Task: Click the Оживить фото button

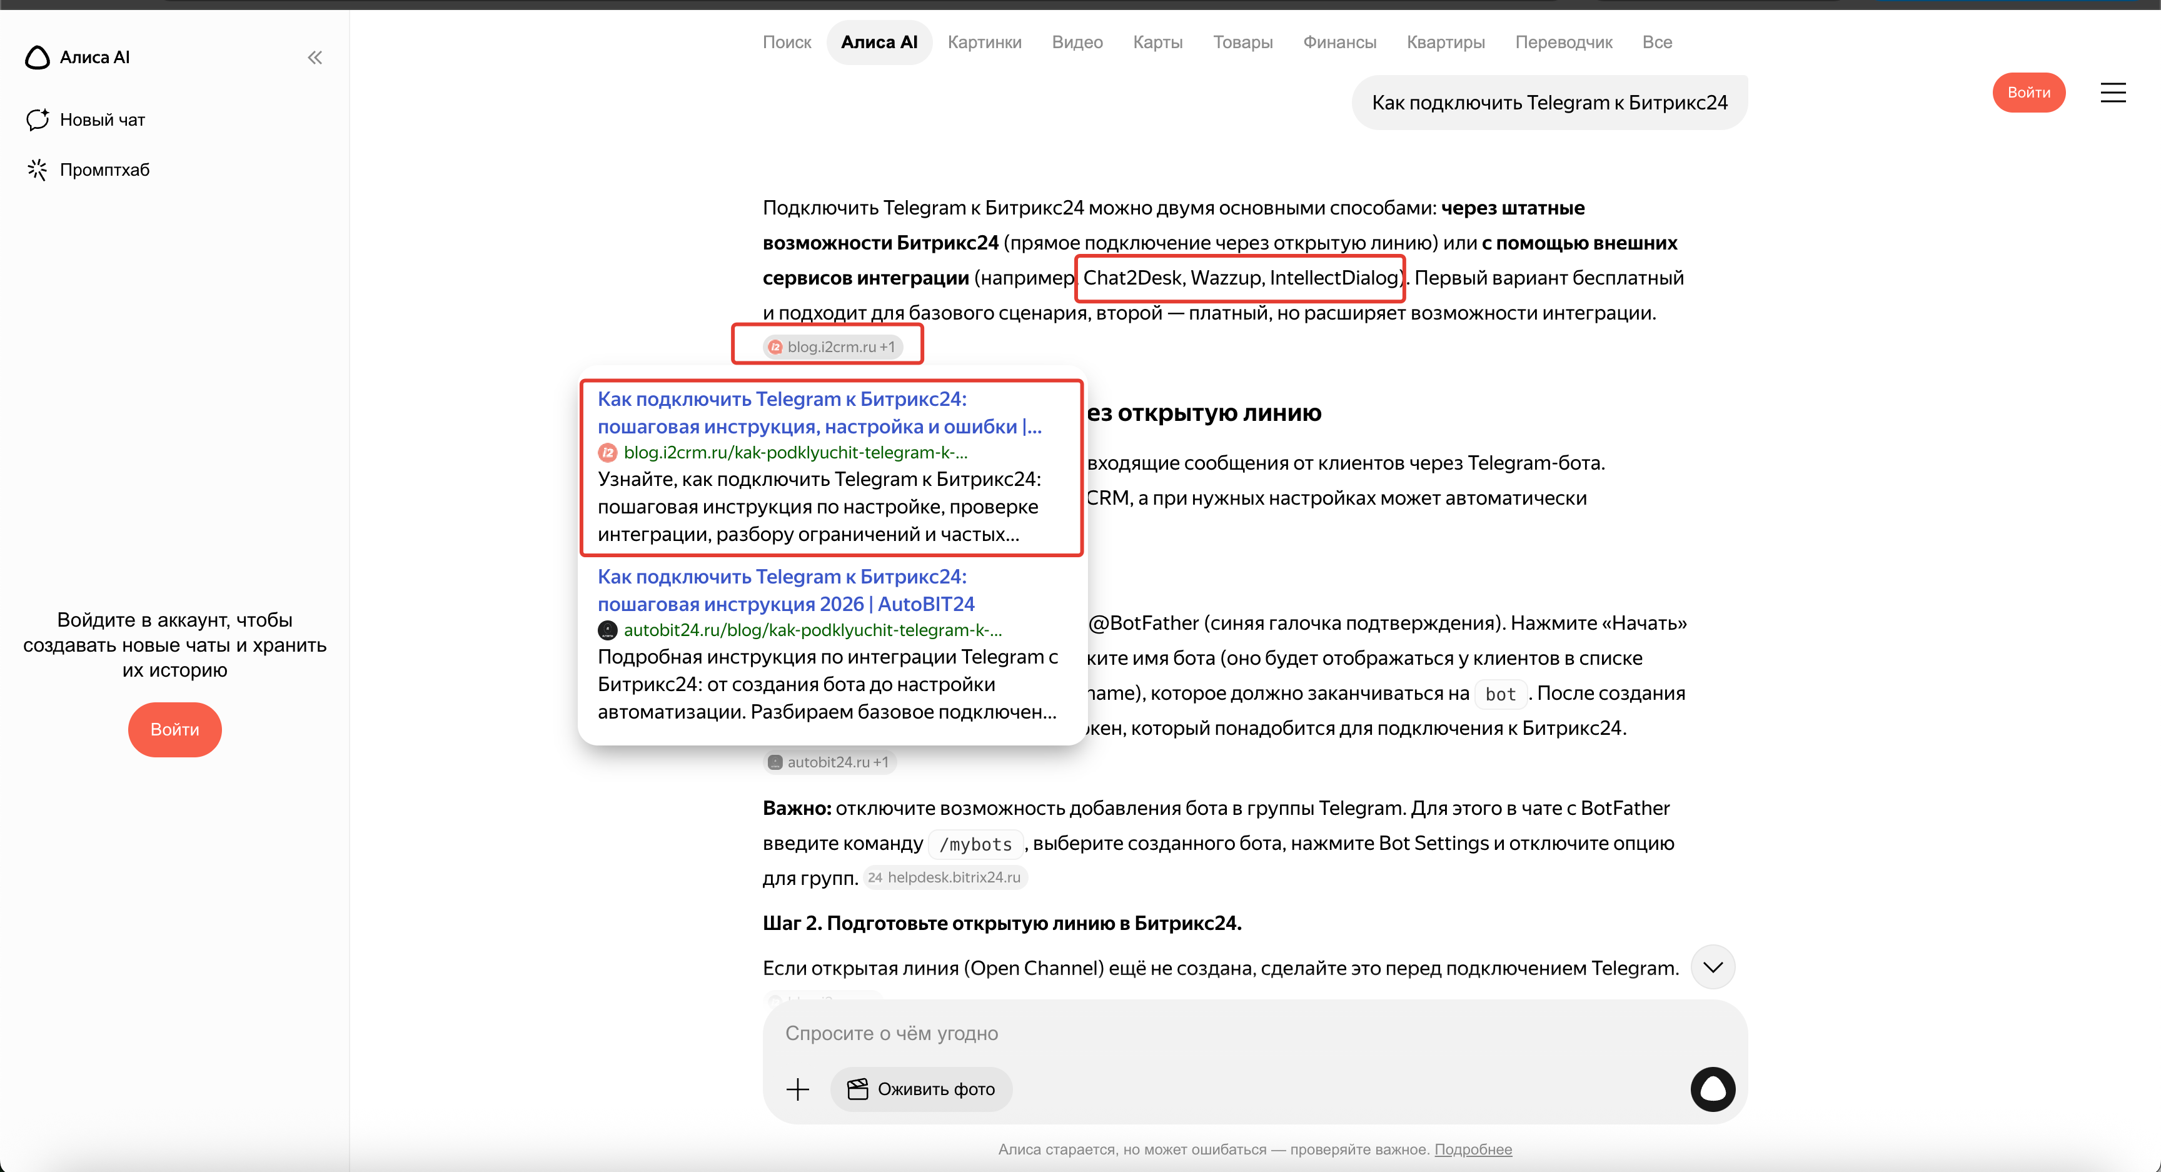Action: pos(921,1089)
